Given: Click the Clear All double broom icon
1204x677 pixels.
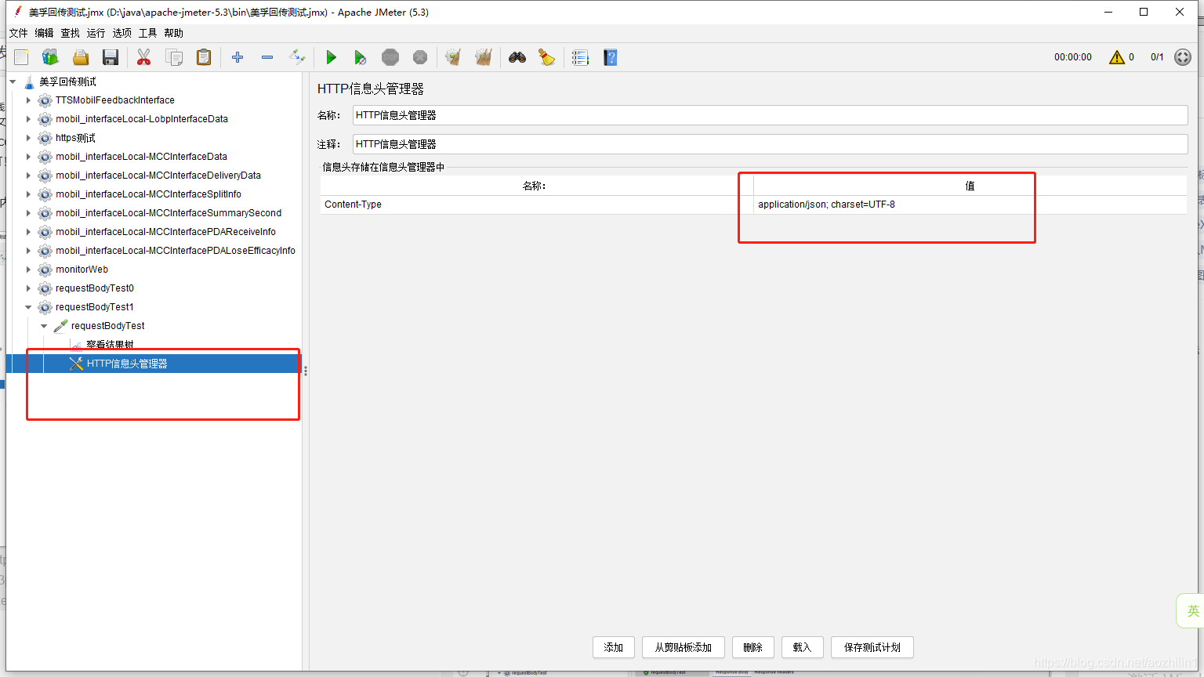Looking at the screenshot, I should (484, 57).
